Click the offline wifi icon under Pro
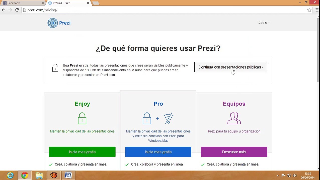Image resolution: width=320 pixels, height=180 pixels. 168,118
